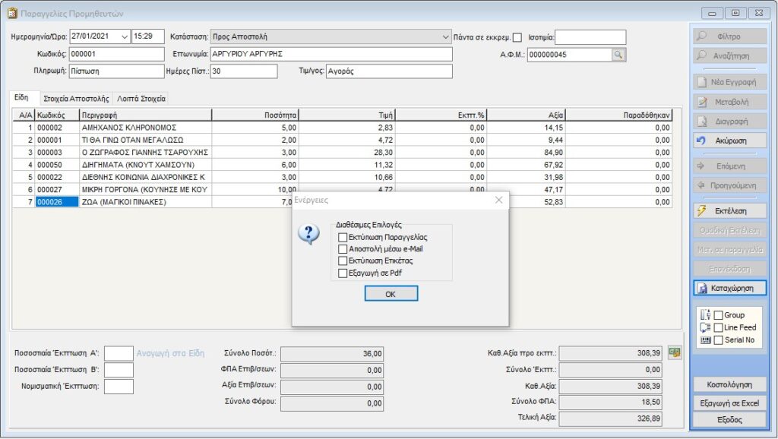Click the Διαγραφή button
778x439 pixels.
729,121
